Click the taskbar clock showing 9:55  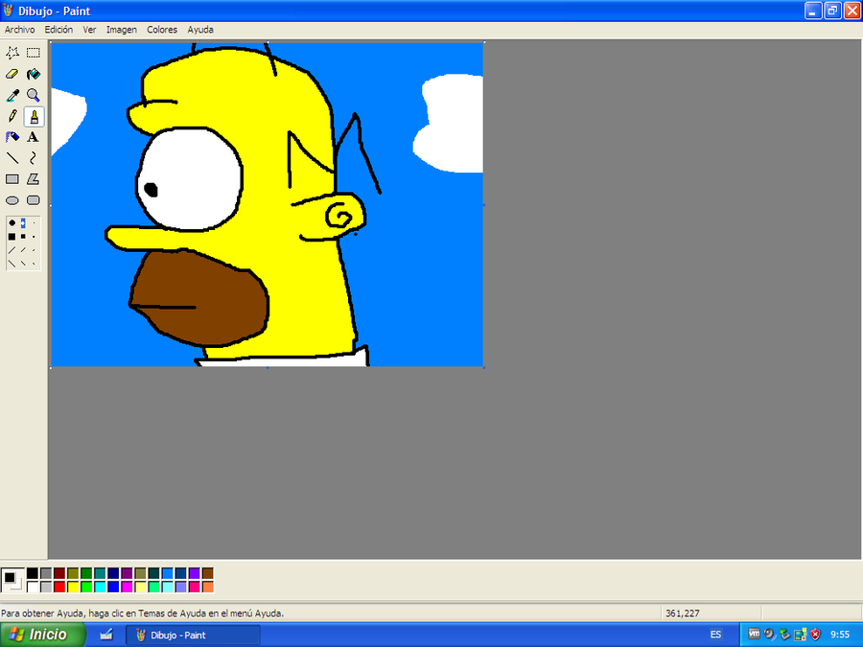coord(840,635)
